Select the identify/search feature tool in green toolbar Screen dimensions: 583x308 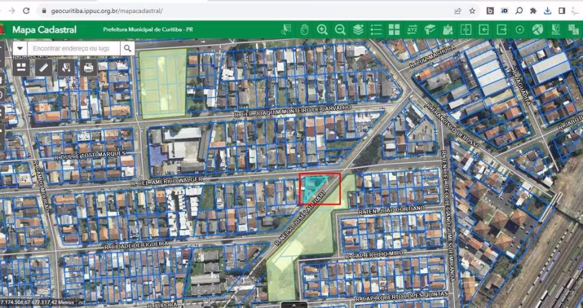[x=287, y=29]
